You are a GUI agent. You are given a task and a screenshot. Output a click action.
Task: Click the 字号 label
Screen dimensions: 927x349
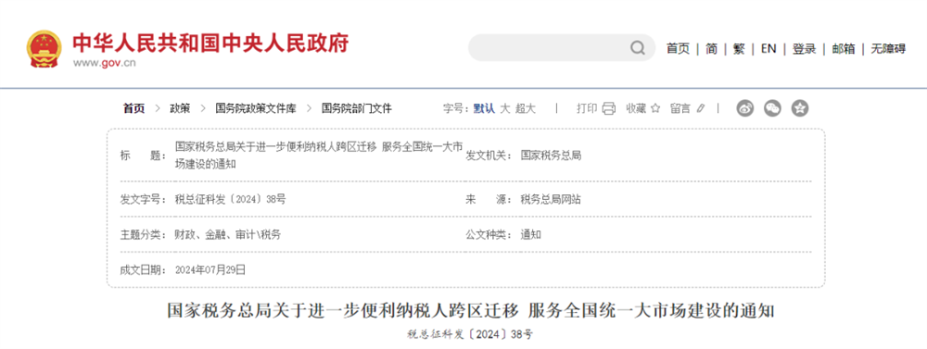455,108
